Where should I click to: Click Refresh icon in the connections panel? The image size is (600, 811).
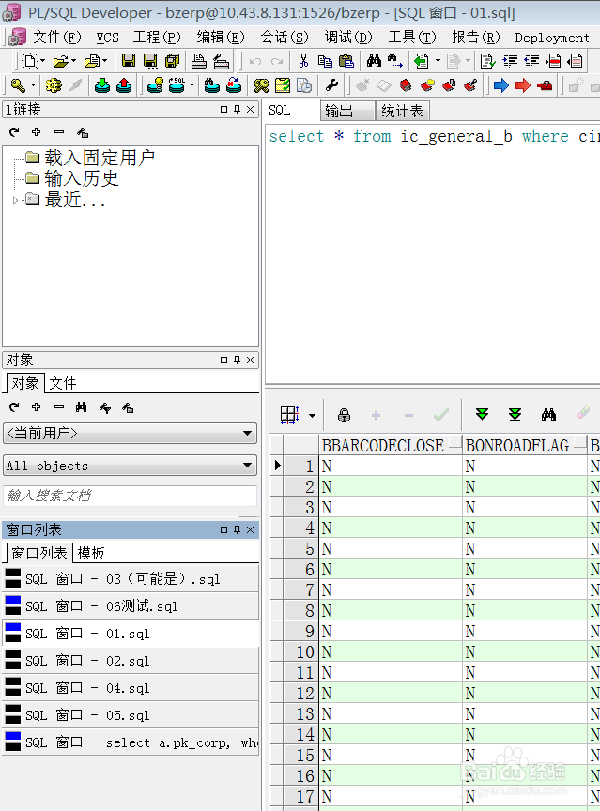14,132
